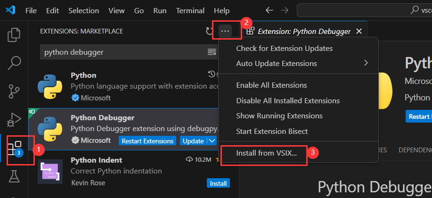Image resolution: width=432 pixels, height=198 pixels.
Task: Clear extensions search results icon
Action: 212,52
